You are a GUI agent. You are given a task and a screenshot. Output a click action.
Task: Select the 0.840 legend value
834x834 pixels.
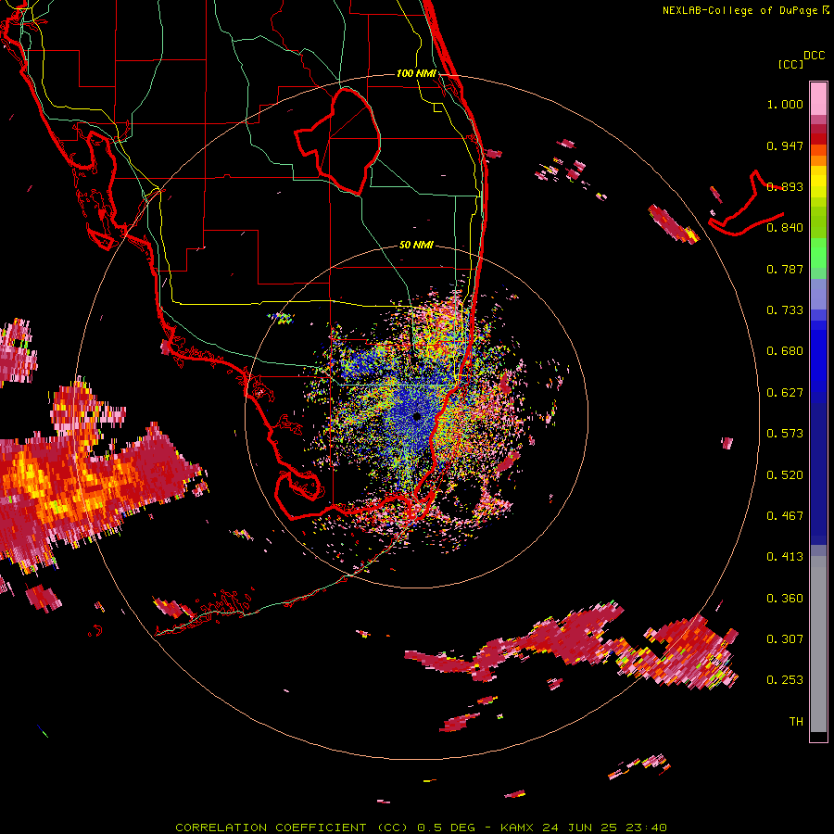point(785,228)
